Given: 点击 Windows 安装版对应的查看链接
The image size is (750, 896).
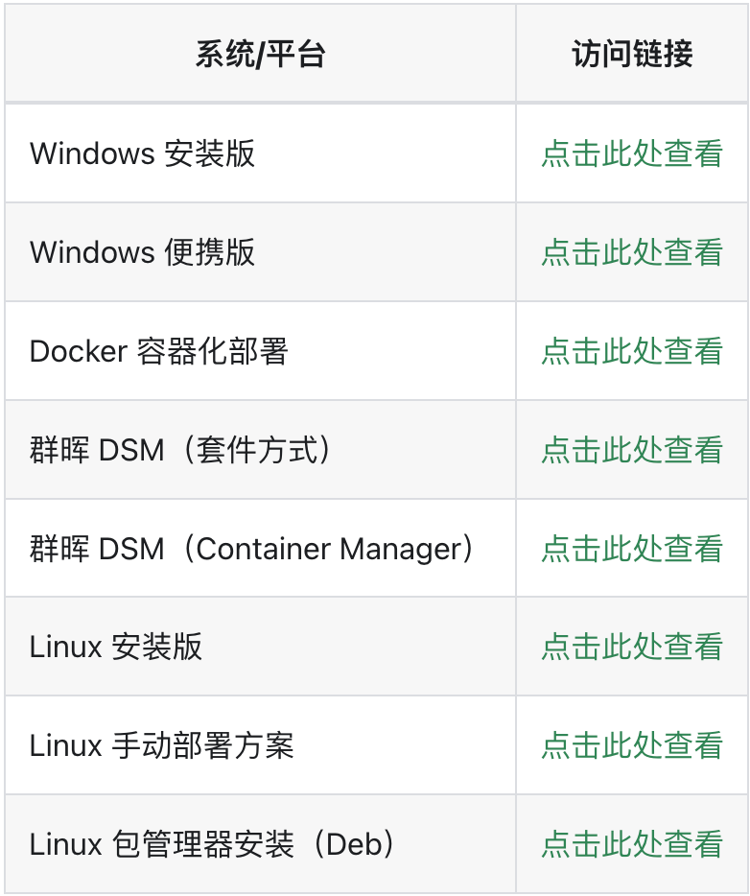Looking at the screenshot, I should (631, 153).
